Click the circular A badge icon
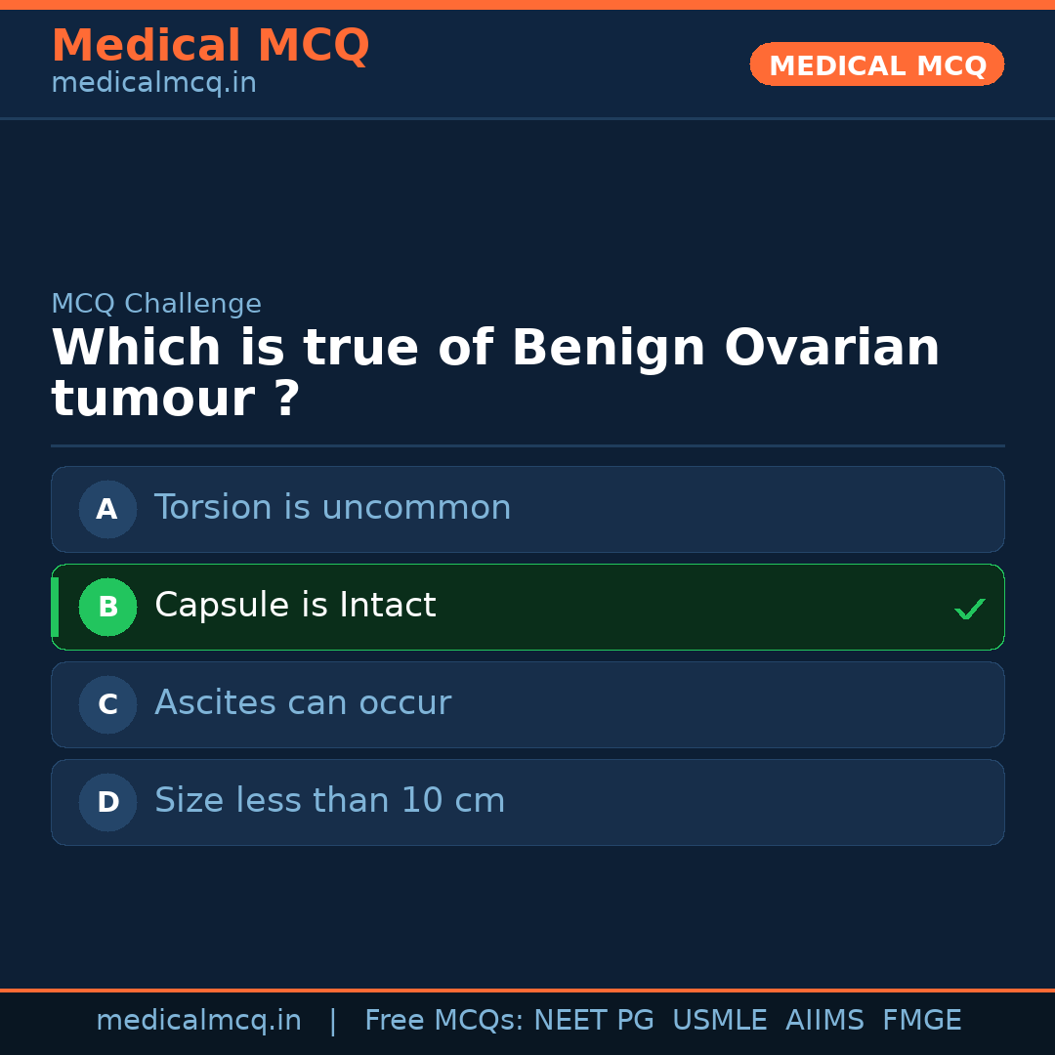The image size is (1055, 1055). tap(107, 509)
